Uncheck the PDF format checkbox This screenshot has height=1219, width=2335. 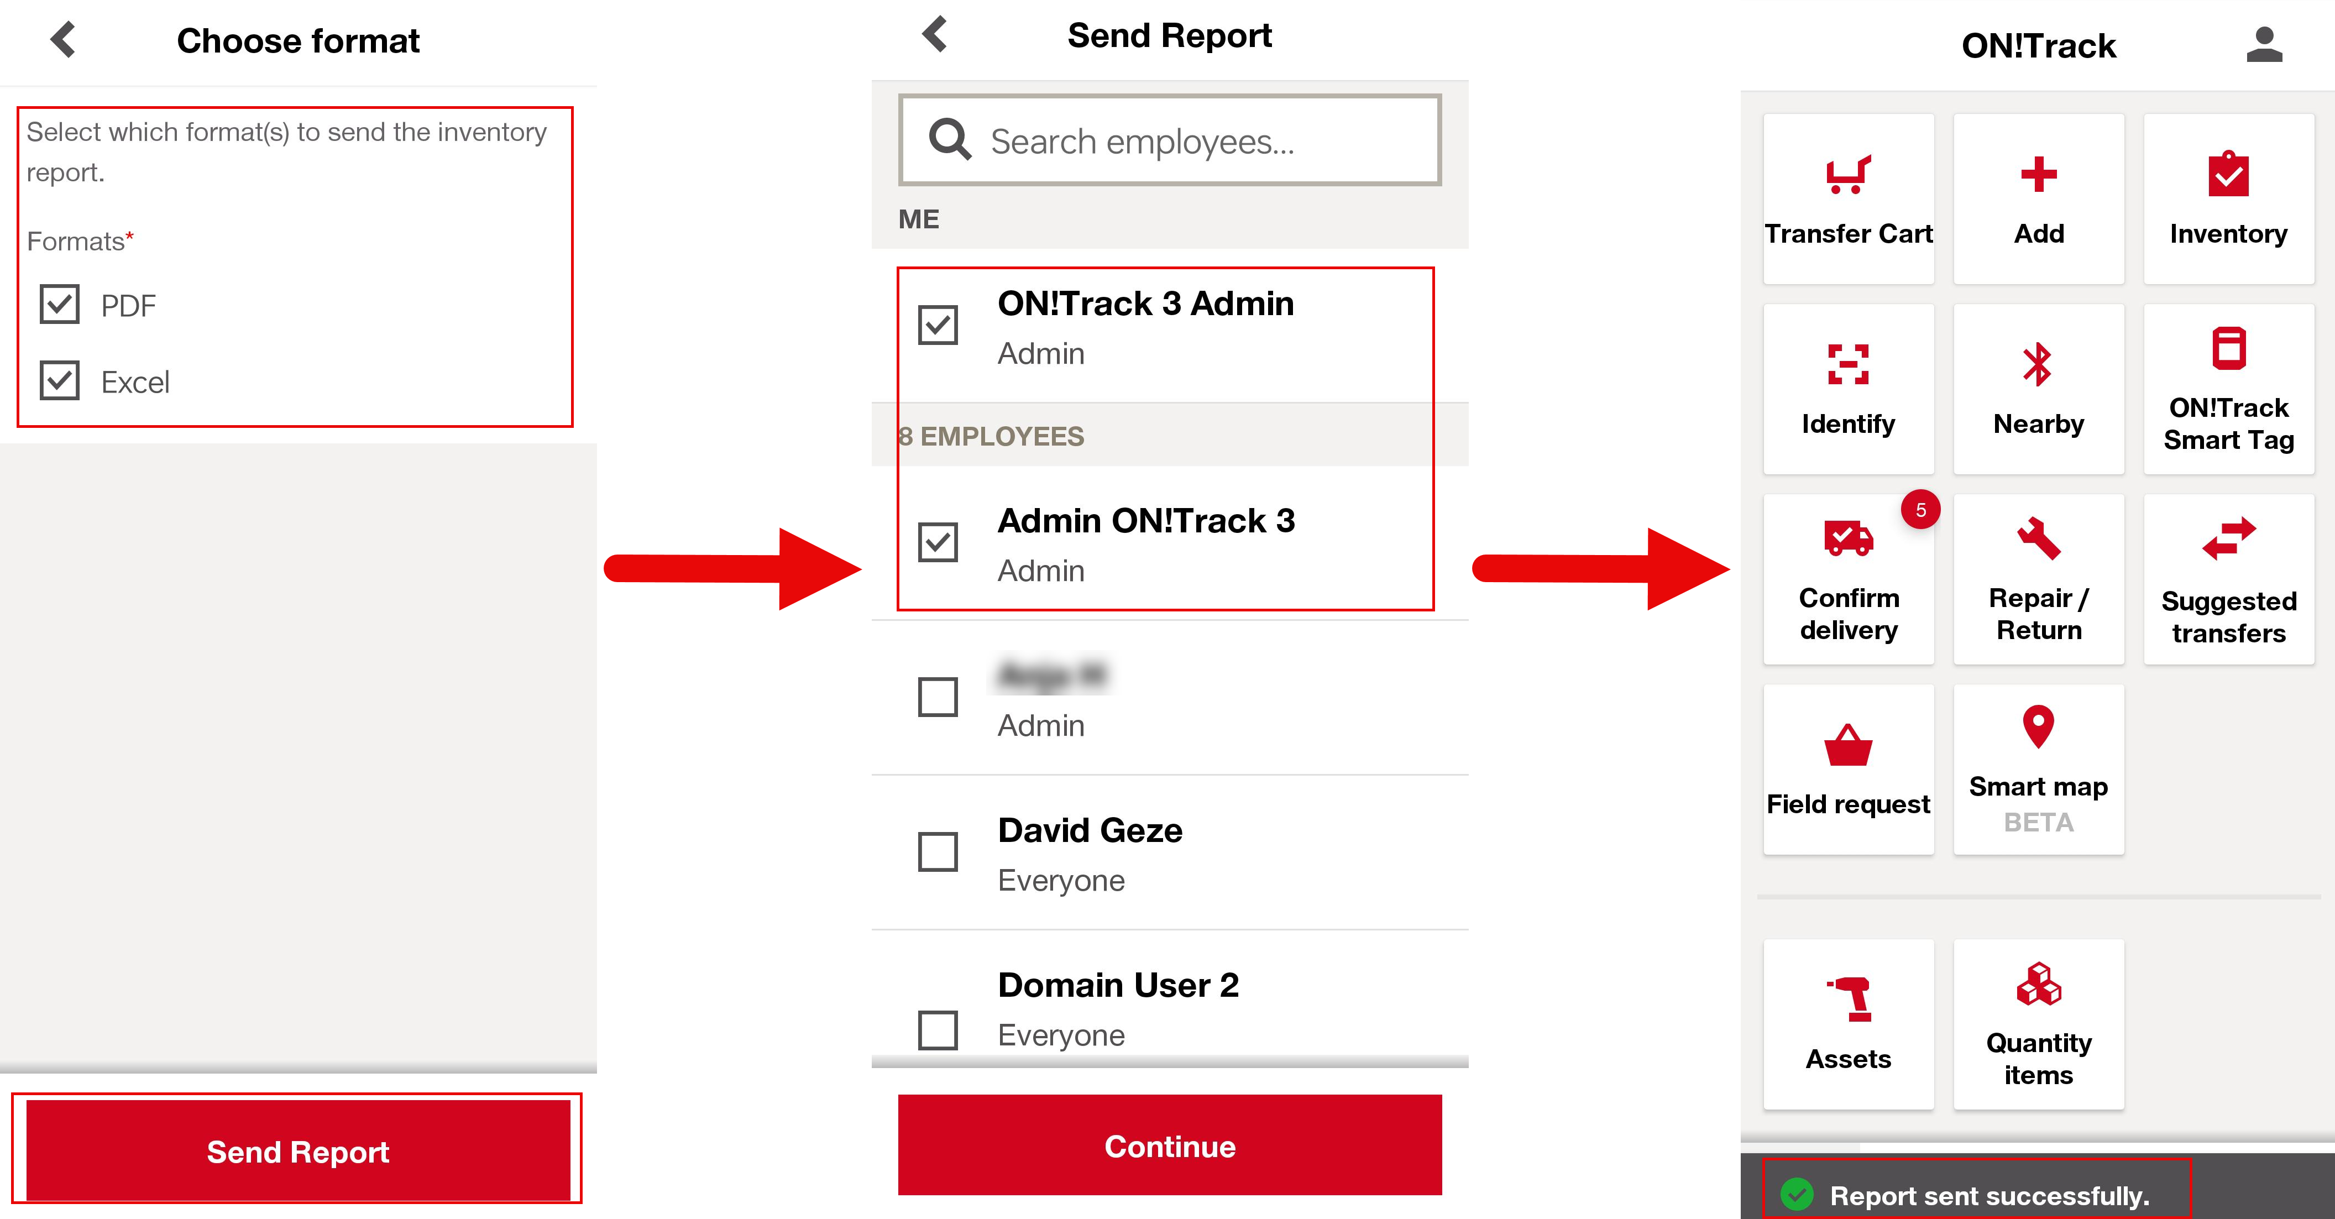click(60, 305)
